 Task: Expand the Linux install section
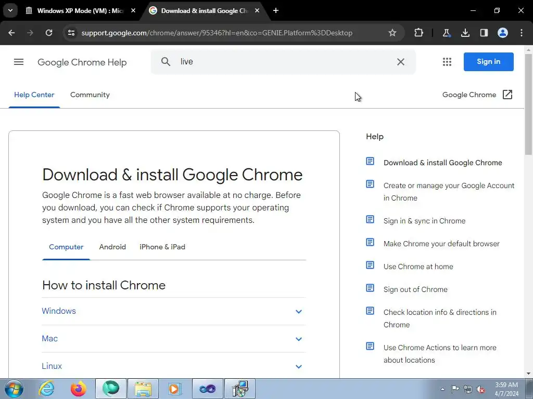(173, 366)
